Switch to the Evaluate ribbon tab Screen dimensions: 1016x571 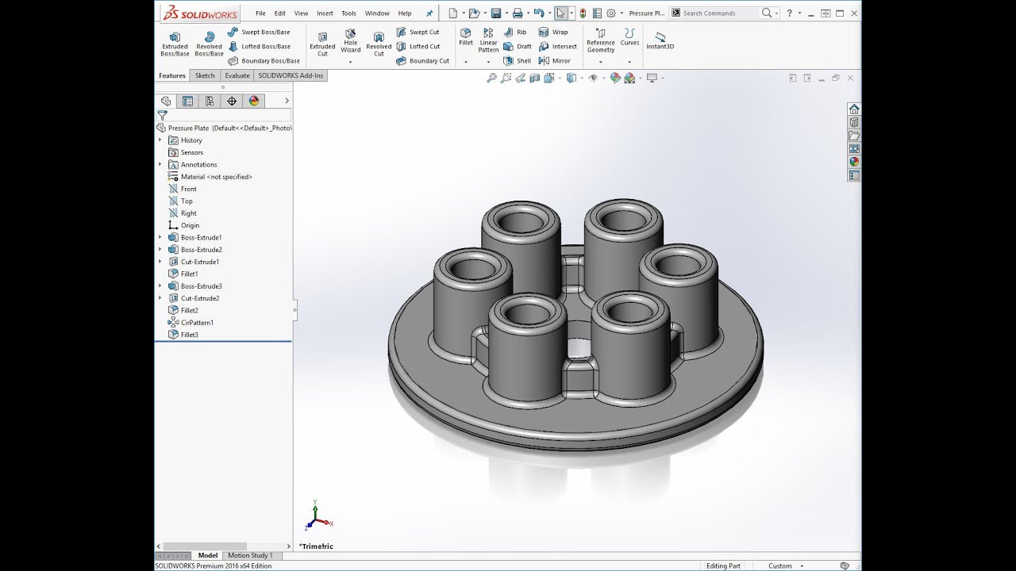click(x=237, y=75)
